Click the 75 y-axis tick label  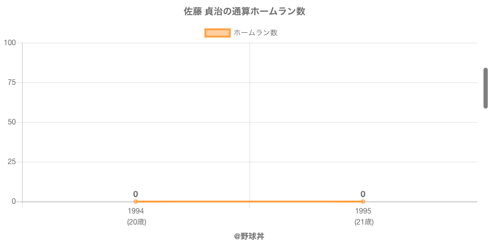point(12,82)
